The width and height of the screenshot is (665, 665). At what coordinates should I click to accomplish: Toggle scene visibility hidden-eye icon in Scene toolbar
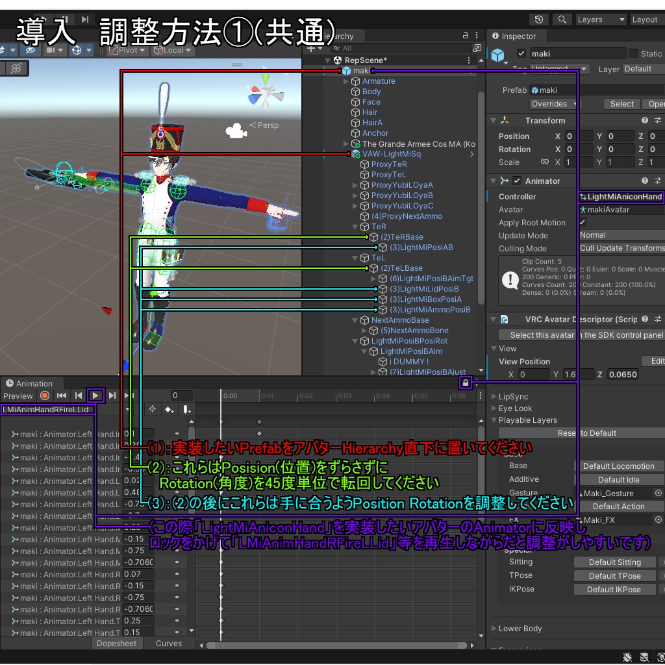(30, 50)
